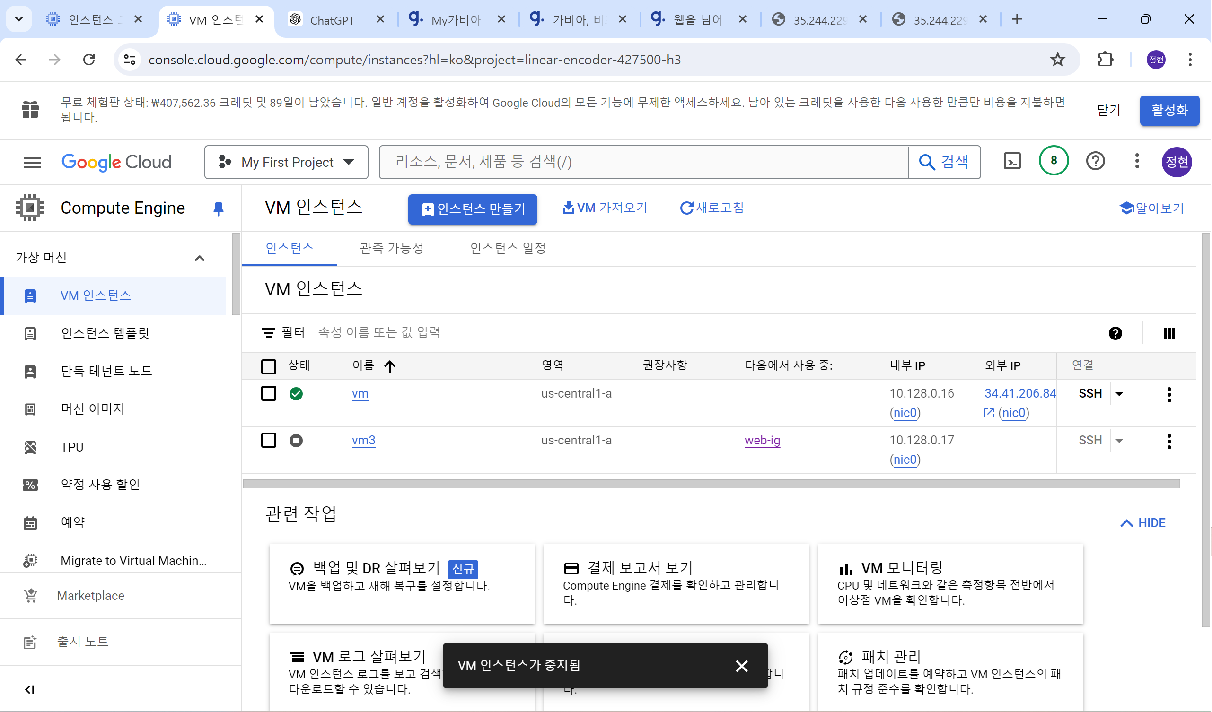
Task: Open 인스턴스 템플릿 in the sidebar
Action: coord(105,333)
